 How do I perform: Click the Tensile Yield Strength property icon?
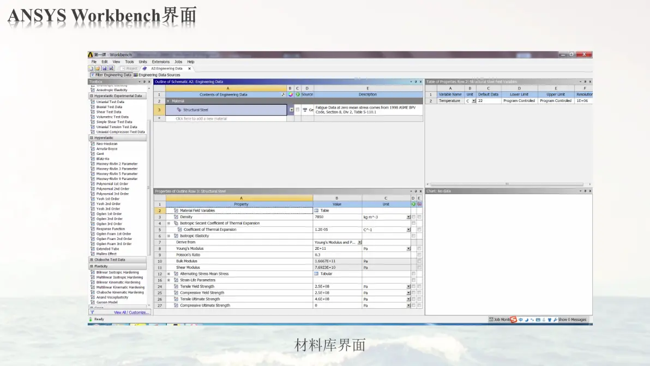(x=176, y=286)
